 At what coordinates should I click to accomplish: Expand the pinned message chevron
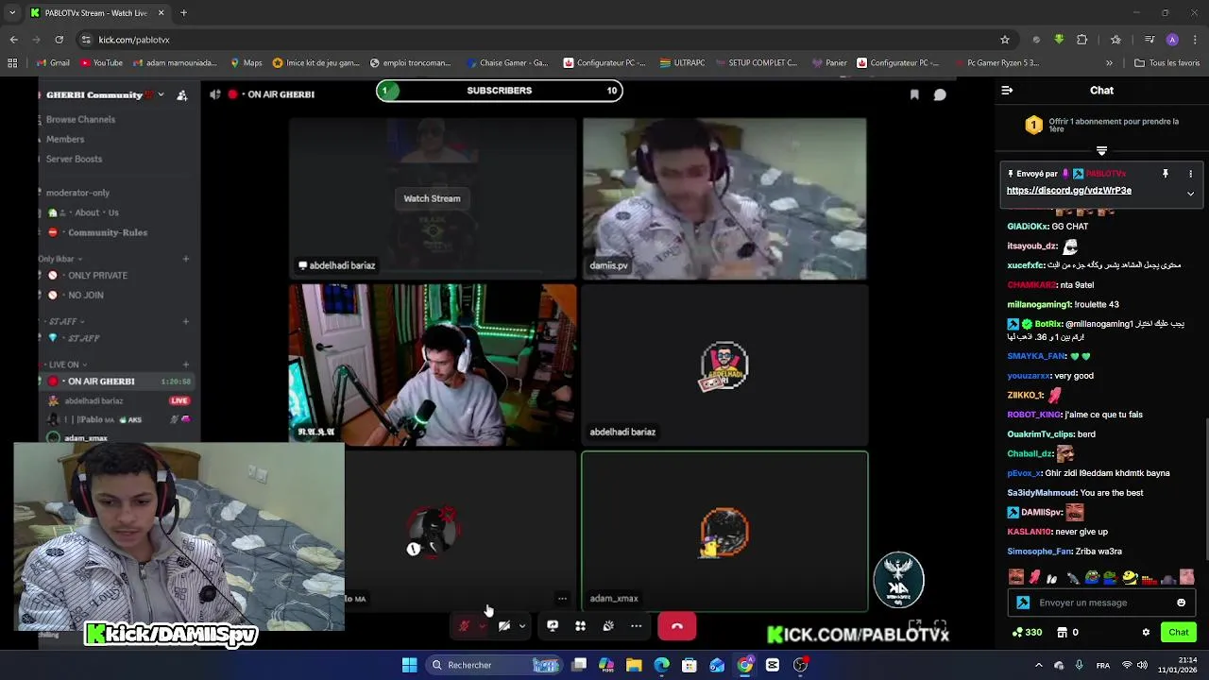coord(1190,194)
